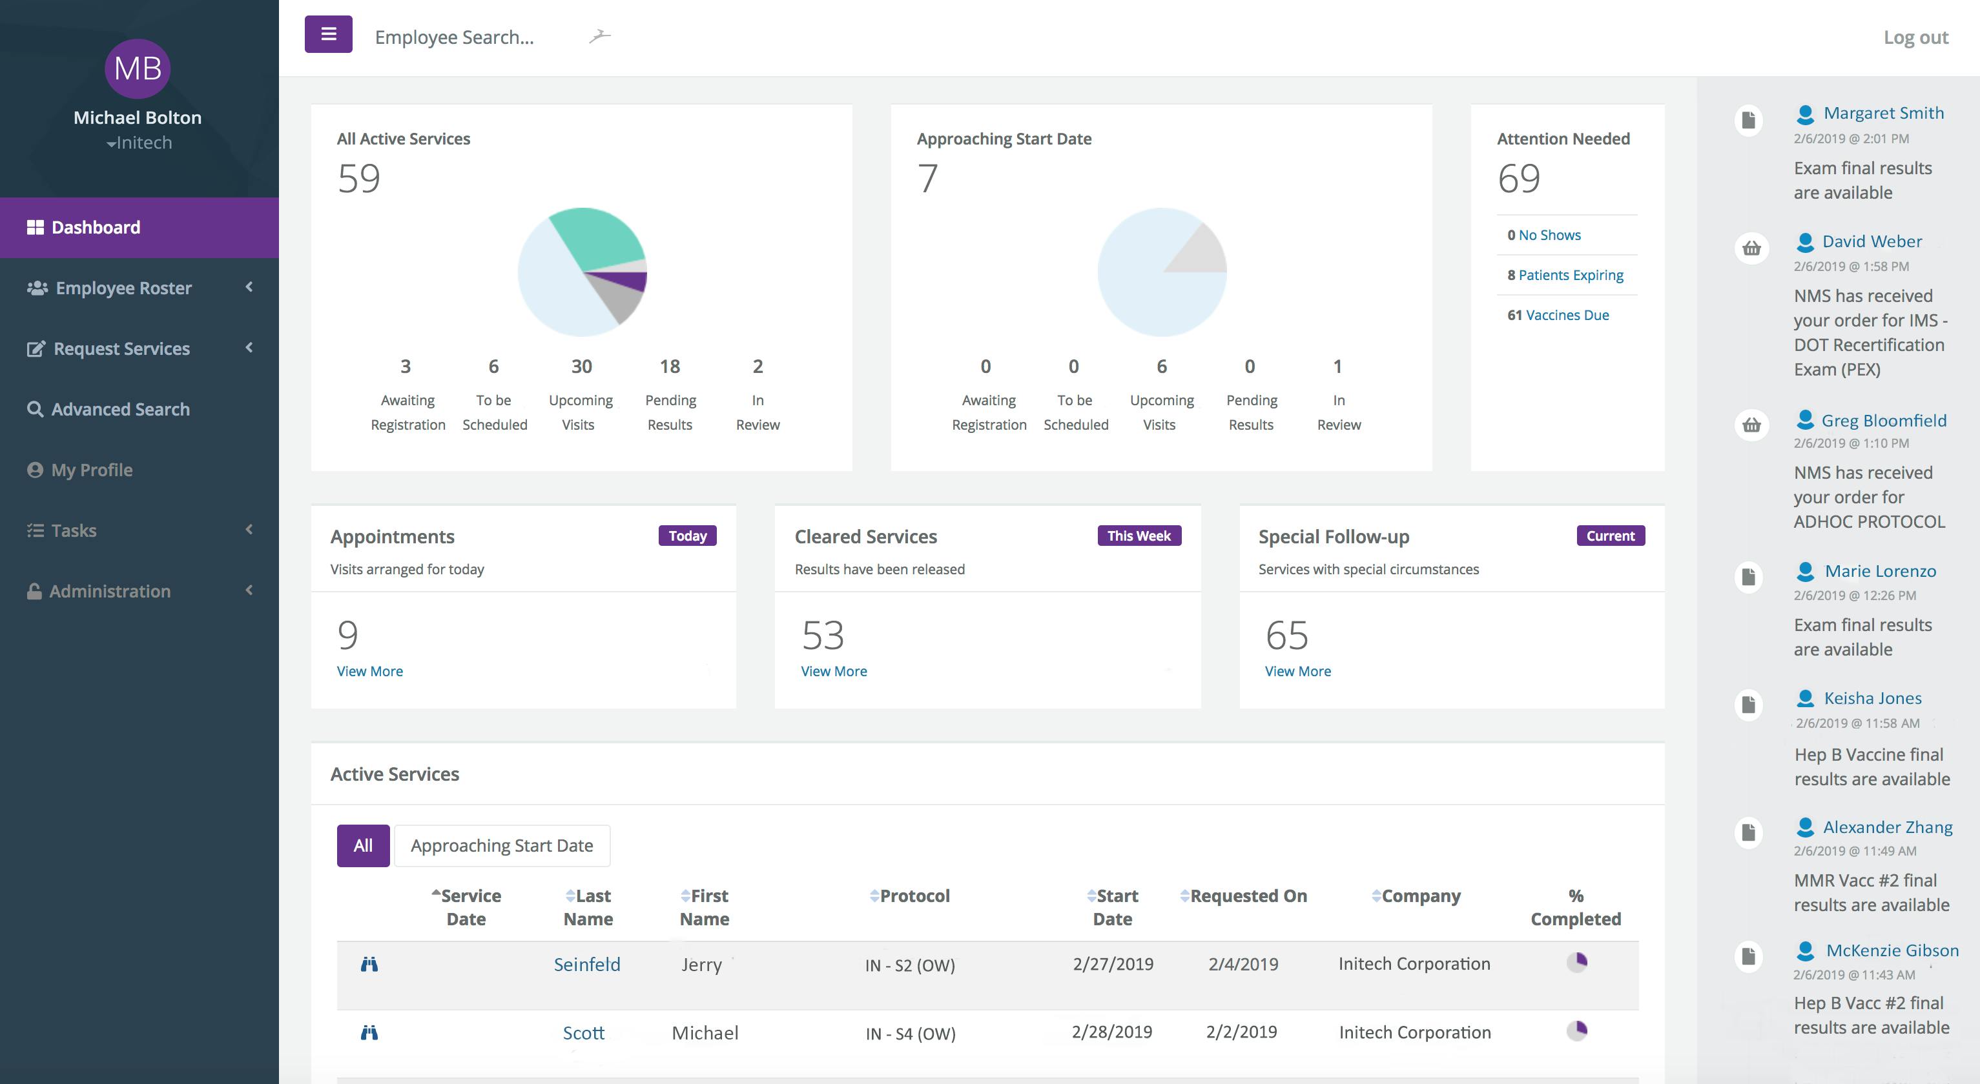The width and height of the screenshot is (1980, 1084).
Task: Click the search submit icon beside Employee Search
Action: 599,36
